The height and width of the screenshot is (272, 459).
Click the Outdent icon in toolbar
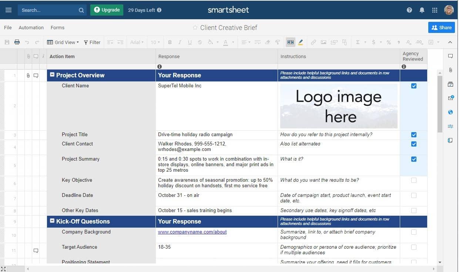pos(110,42)
